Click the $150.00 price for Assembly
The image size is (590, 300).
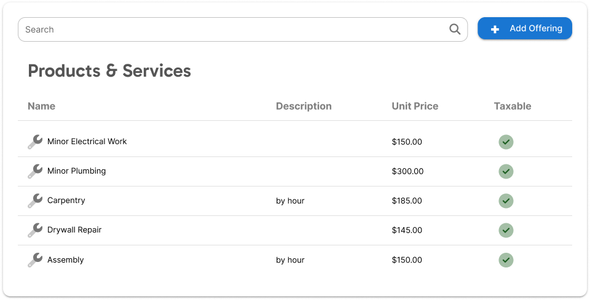[x=407, y=260]
